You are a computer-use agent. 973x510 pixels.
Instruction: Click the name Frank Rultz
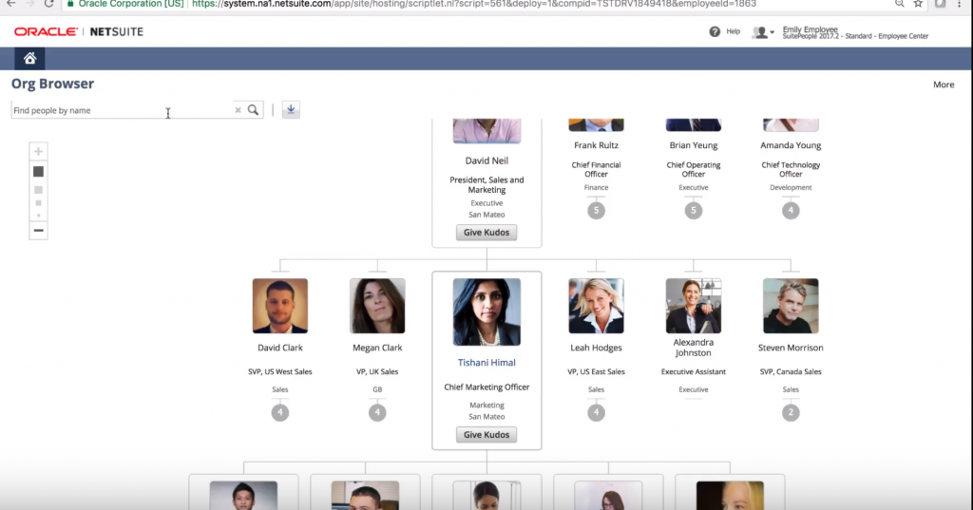click(597, 145)
